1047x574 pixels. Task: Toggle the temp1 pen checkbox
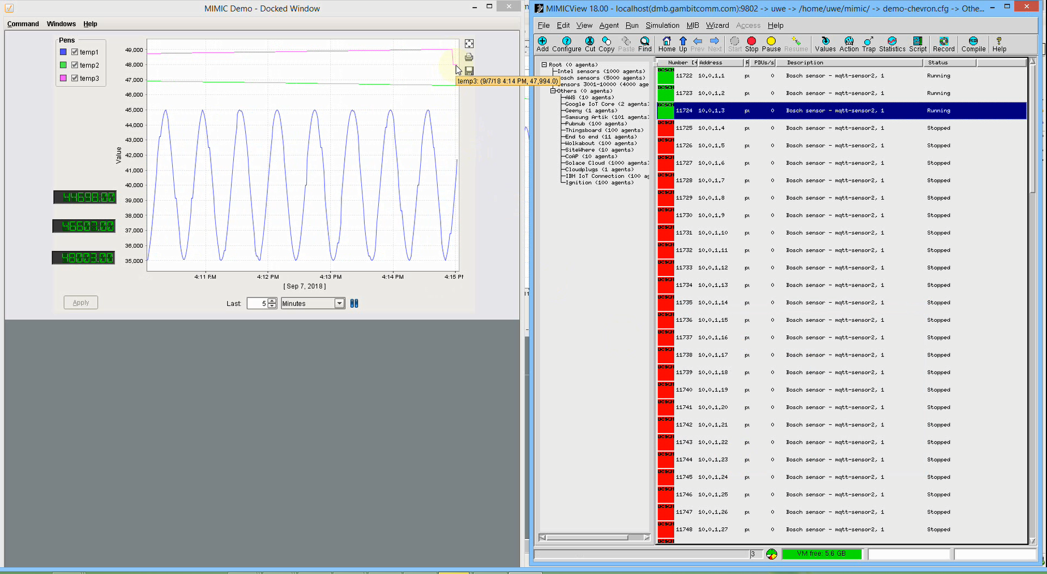tap(74, 52)
